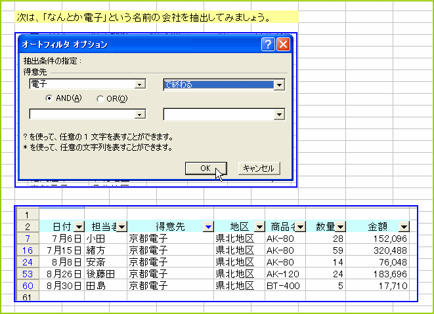Click the product cell AK-120
Screen dimensions: 434x314
click(x=286, y=273)
